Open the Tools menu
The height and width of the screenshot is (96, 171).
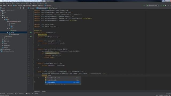click(34, 3)
